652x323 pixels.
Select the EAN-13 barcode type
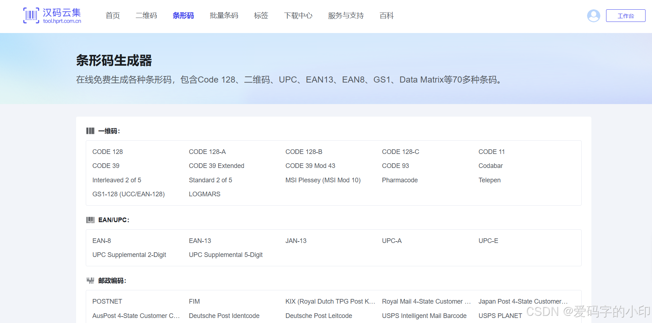coord(200,241)
